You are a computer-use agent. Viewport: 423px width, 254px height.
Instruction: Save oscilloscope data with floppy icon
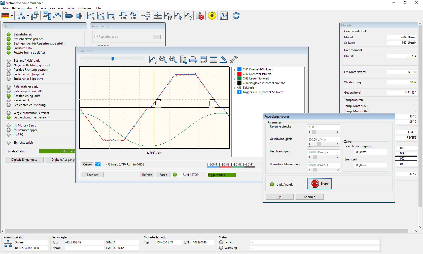[x=203, y=60]
